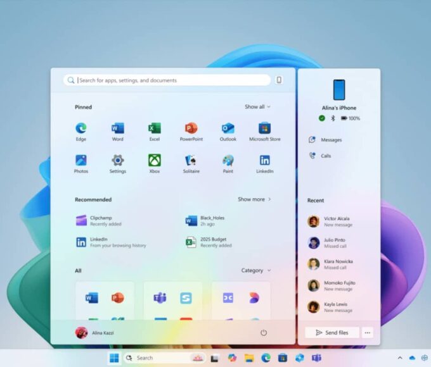Click the iPhone battery 100% indicator
Image resolution: width=431 pixels, height=367 pixels.
point(350,118)
